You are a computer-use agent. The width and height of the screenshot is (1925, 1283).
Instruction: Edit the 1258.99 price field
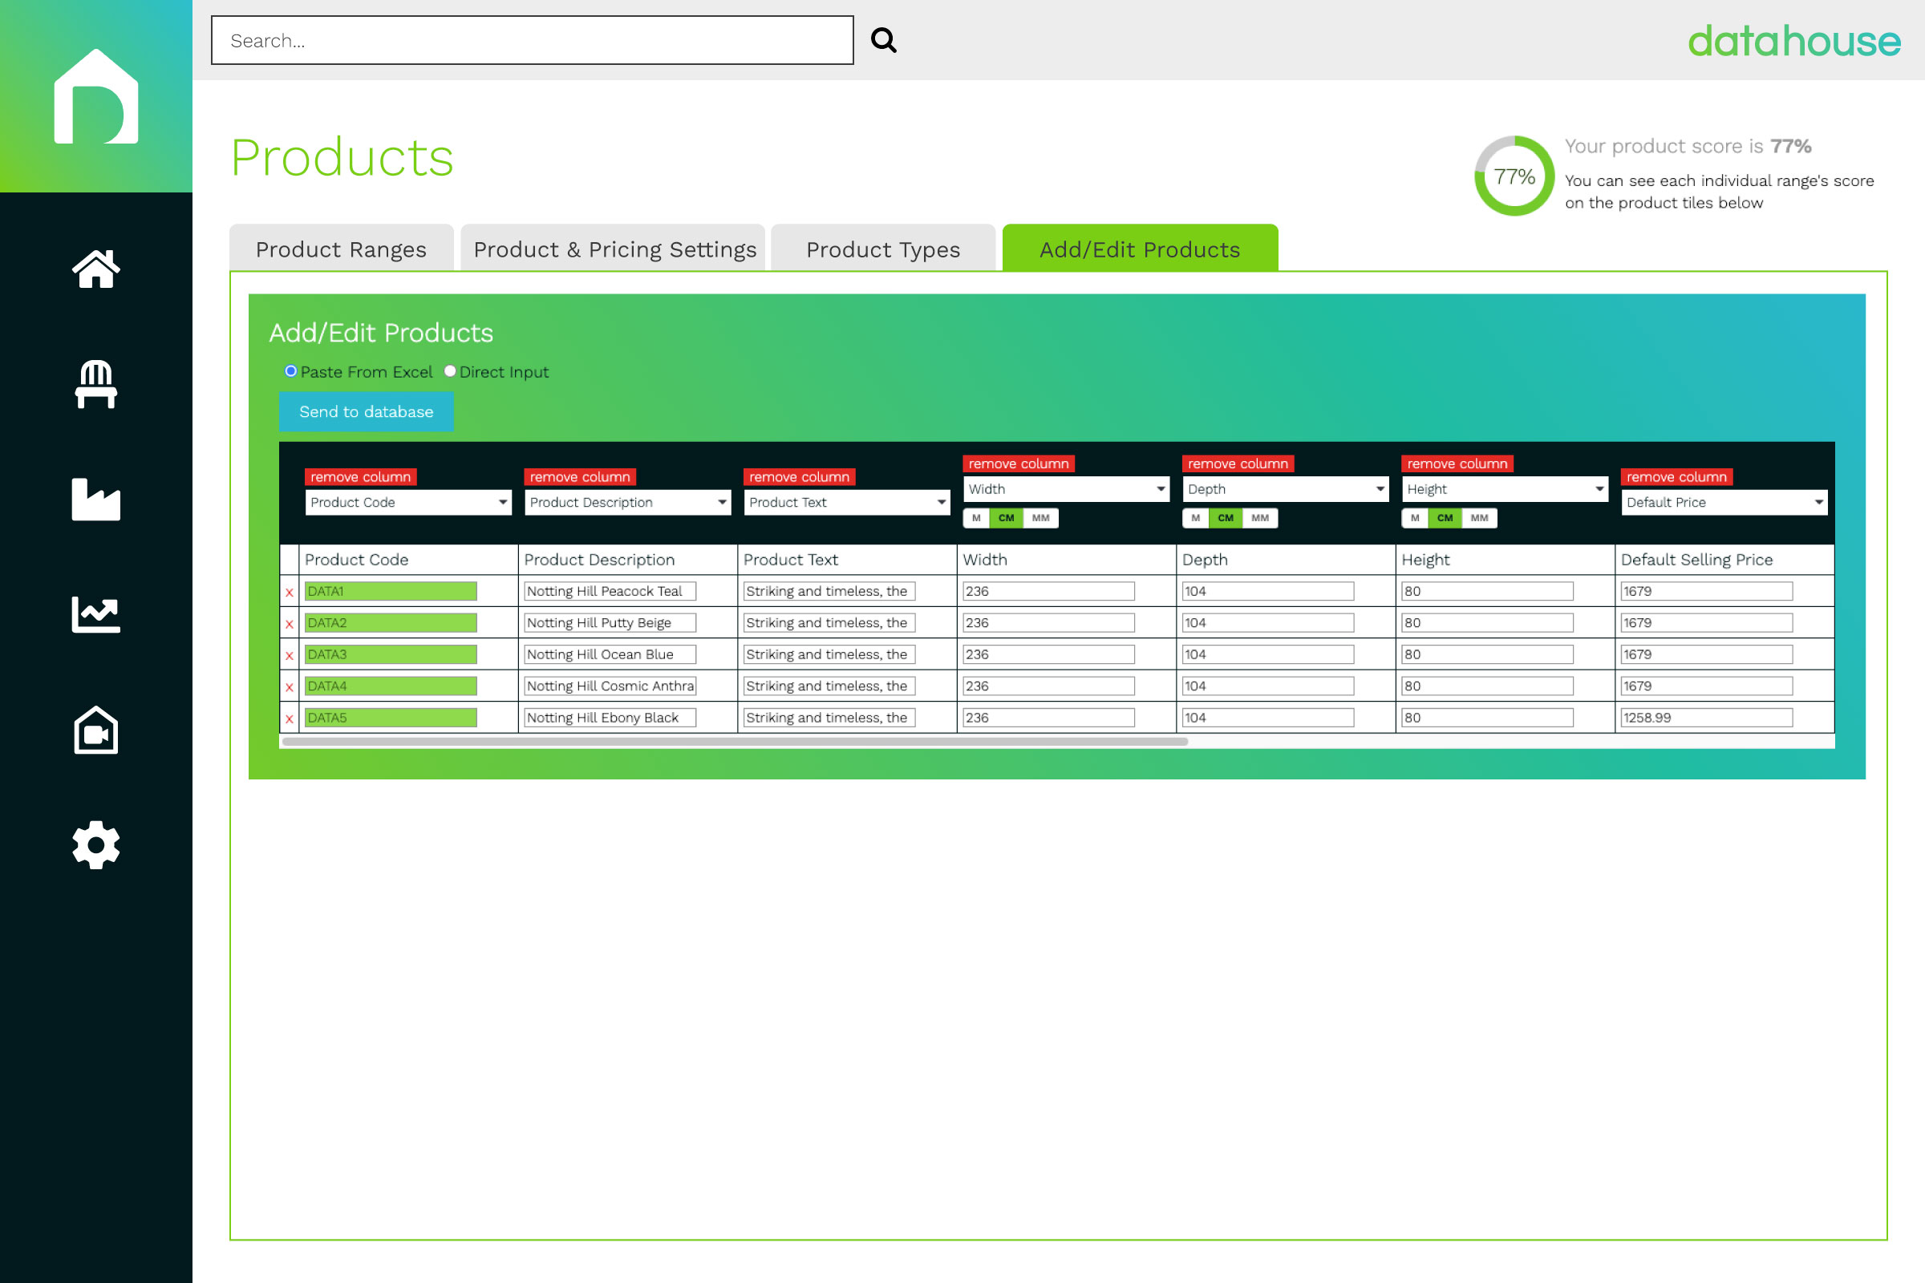point(1707,718)
